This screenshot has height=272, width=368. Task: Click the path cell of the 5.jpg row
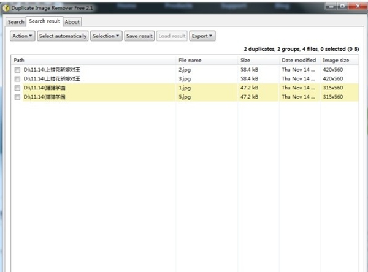[44, 97]
